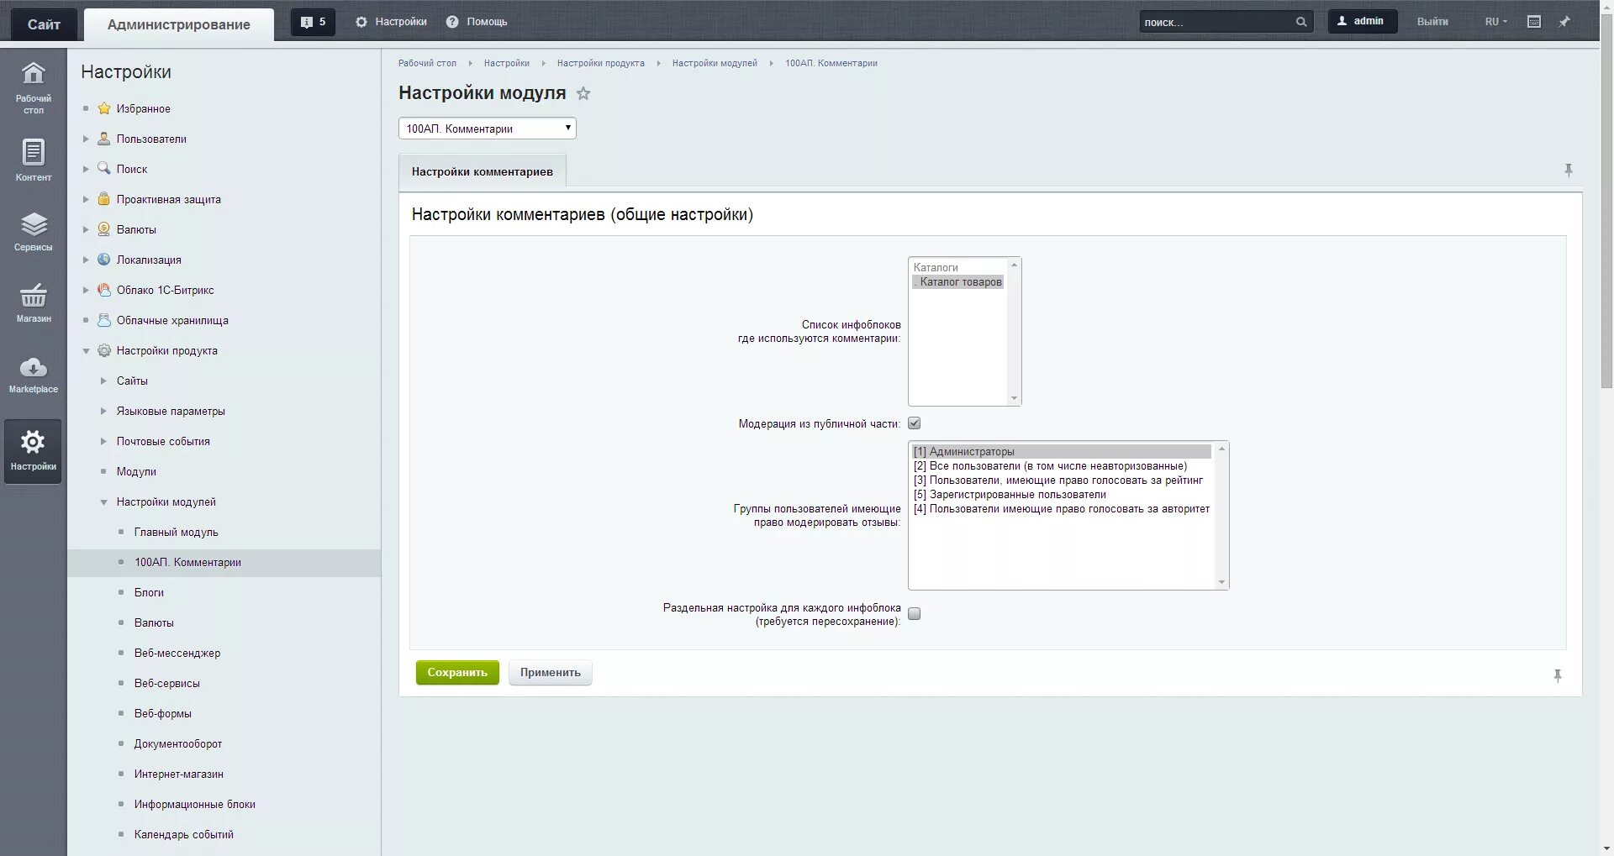Expand the Языковые параметры node

coord(103,411)
